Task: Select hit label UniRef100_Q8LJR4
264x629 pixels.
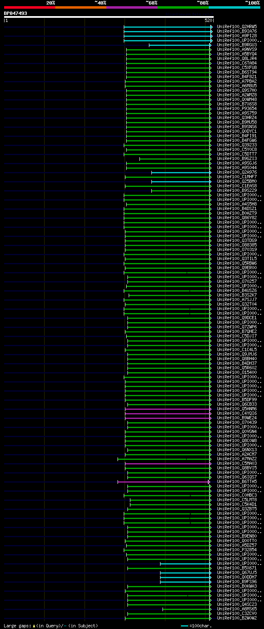Action: [237, 58]
